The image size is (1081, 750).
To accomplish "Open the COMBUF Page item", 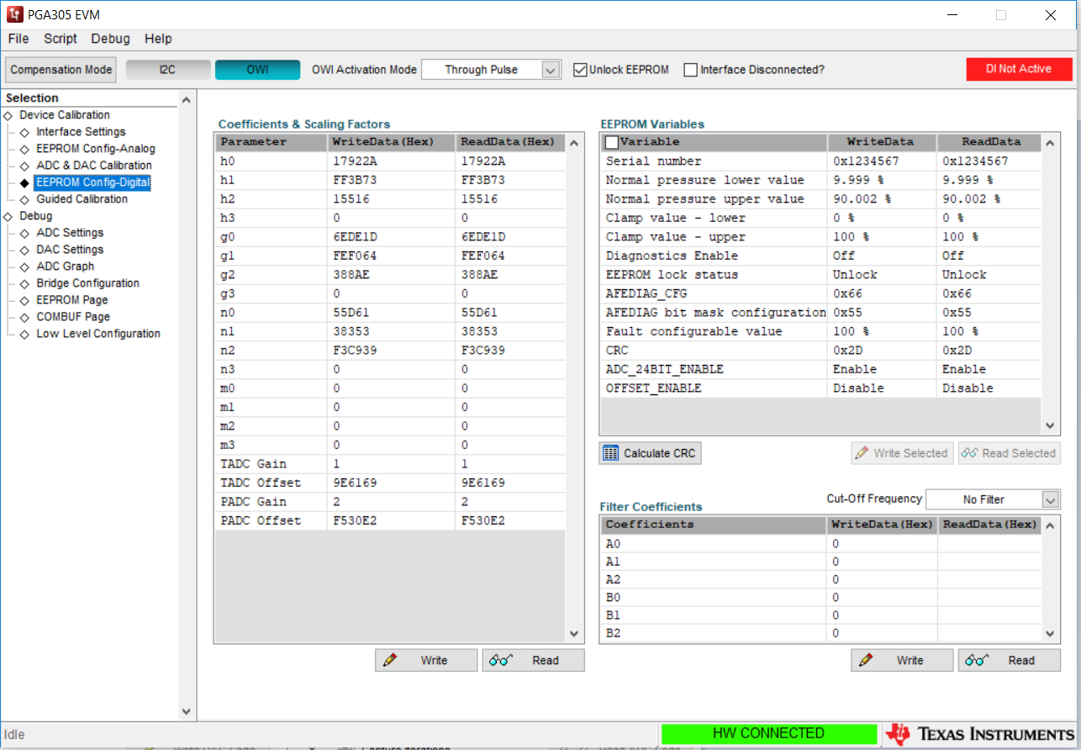I will [73, 317].
